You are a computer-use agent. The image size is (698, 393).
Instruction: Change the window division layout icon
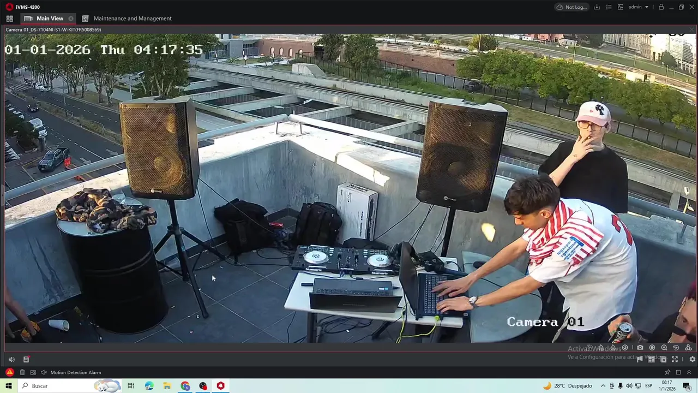pyautogui.click(x=652, y=359)
